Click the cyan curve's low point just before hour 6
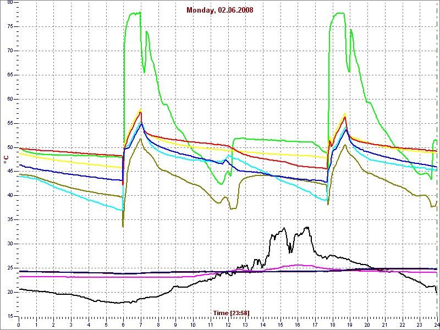440x330 pixels. (122, 210)
